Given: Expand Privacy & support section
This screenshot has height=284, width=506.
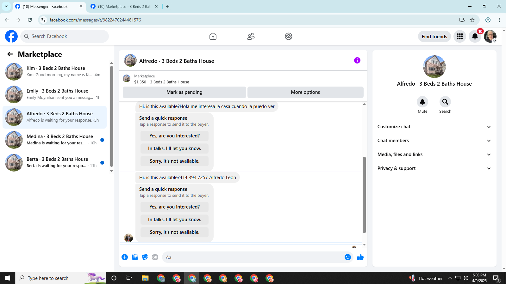Looking at the screenshot, I should [434, 168].
